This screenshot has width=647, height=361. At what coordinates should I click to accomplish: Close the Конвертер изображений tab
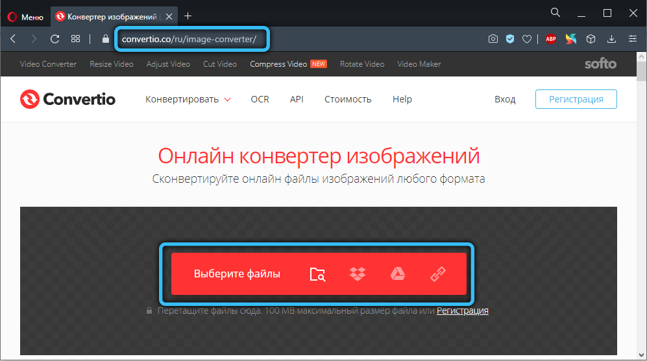coord(169,16)
